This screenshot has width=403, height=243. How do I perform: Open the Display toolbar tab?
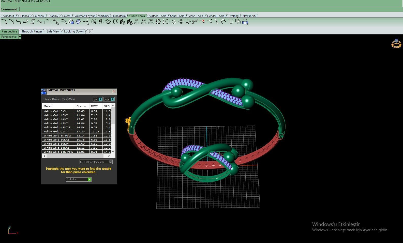click(53, 16)
